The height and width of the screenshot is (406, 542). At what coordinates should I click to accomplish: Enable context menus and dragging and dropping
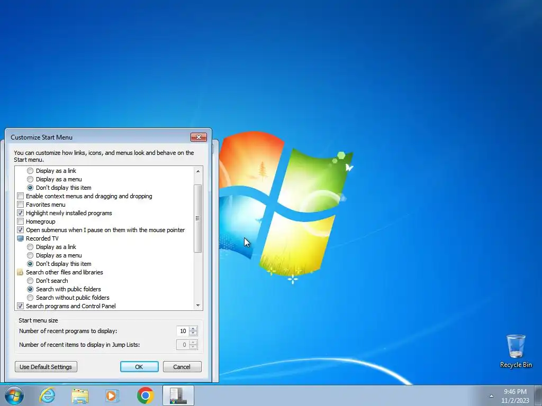click(x=21, y=196)
